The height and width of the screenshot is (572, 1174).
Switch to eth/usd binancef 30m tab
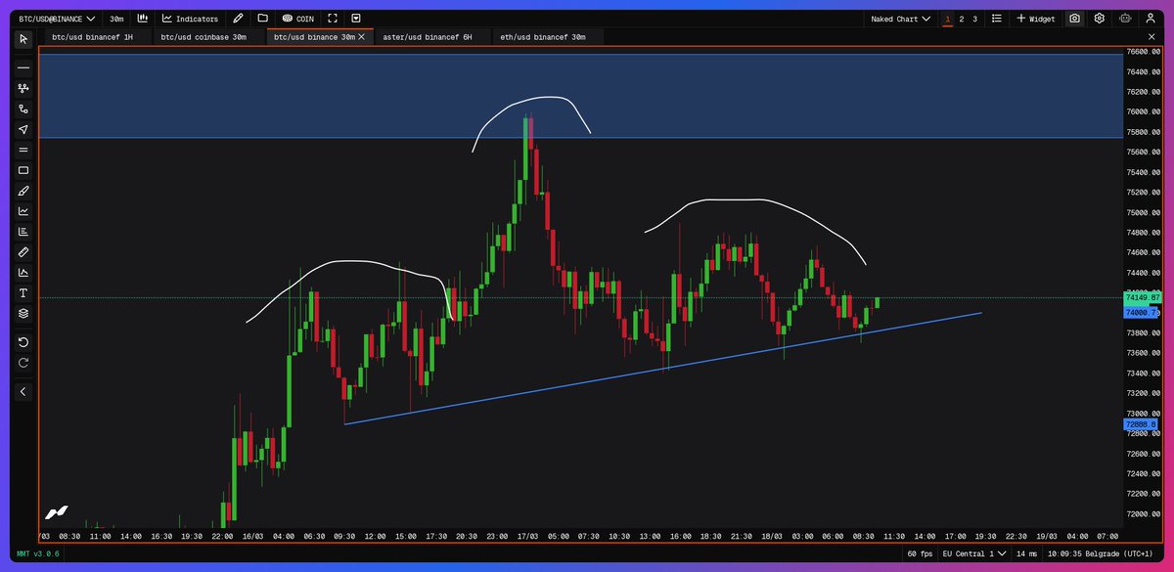[543, 36]
